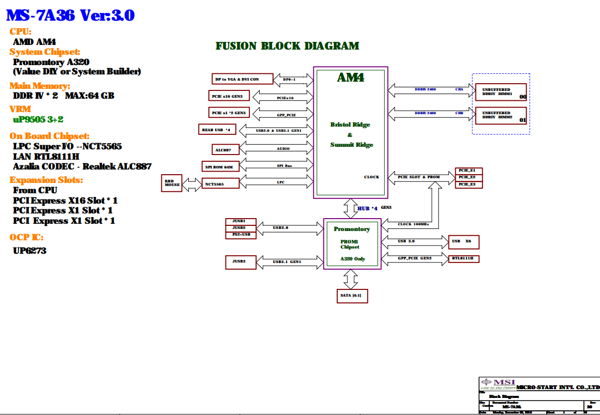Click the KBD MOUSE box
Screen dimensions: 600x415
pos(172,183)
